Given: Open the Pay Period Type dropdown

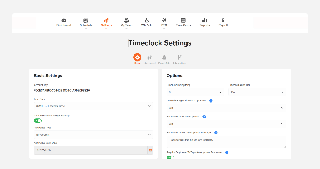Looking at the screenshot, I should tap(93, 135).
